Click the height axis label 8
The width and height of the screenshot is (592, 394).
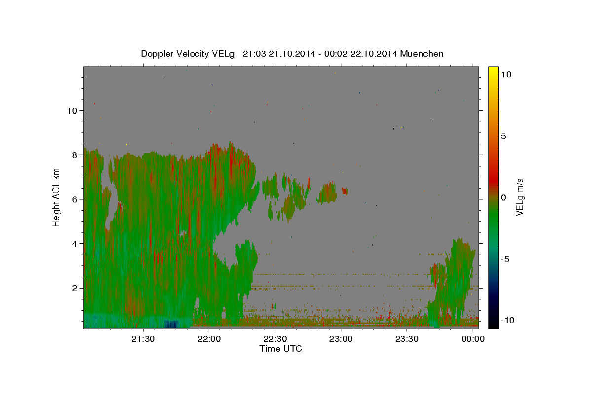[75, 155]
